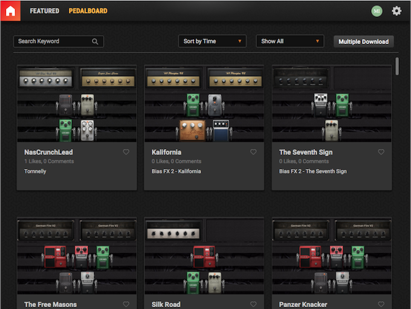
Task: Click the Kalifornia title
Action: tap(166, 152)
